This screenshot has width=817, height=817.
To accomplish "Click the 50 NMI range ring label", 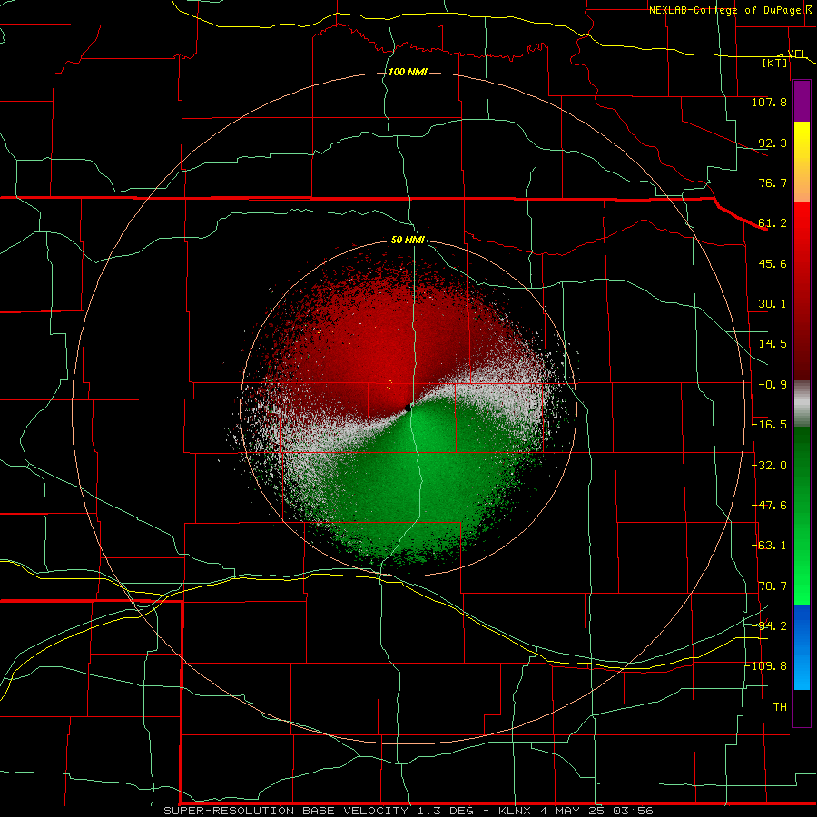I will point(408,241).
